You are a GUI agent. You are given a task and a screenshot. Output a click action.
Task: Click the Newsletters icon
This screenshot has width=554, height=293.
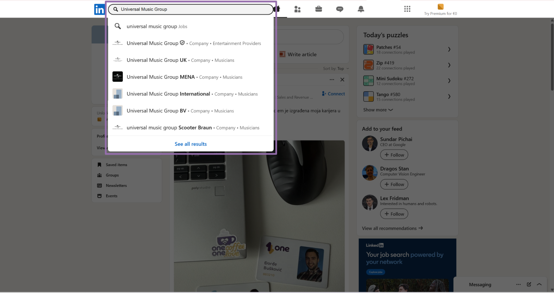pos(99,186)
